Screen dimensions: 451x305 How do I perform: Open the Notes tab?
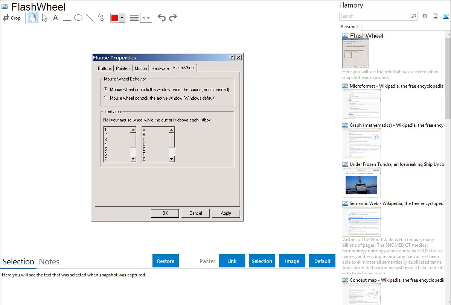pyautogui.click(x=49, y=262)
